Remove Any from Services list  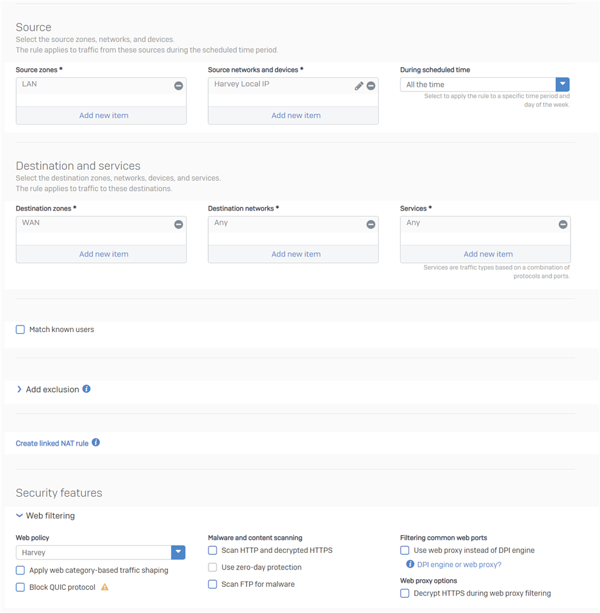click(x=563, y=224)
